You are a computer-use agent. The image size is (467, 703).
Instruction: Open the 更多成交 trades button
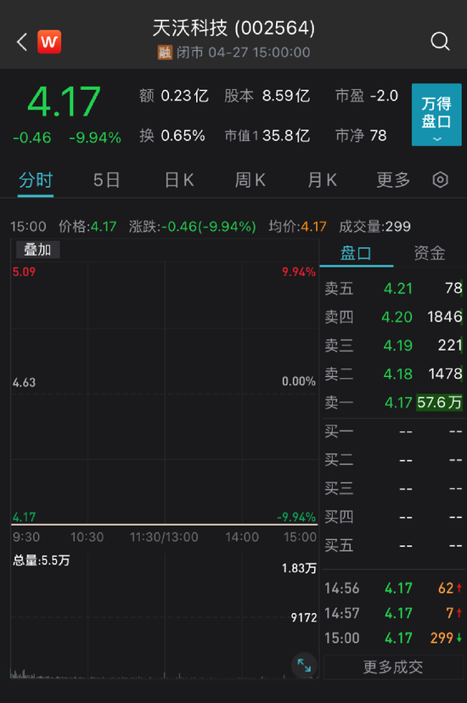[x=393, y=667]
